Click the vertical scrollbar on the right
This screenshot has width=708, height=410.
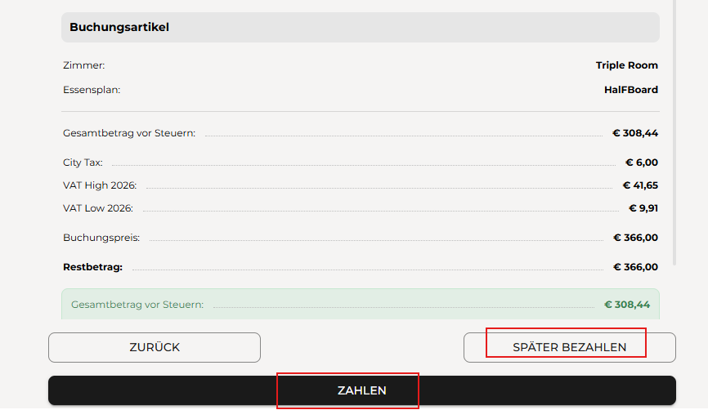click(674, 131)
